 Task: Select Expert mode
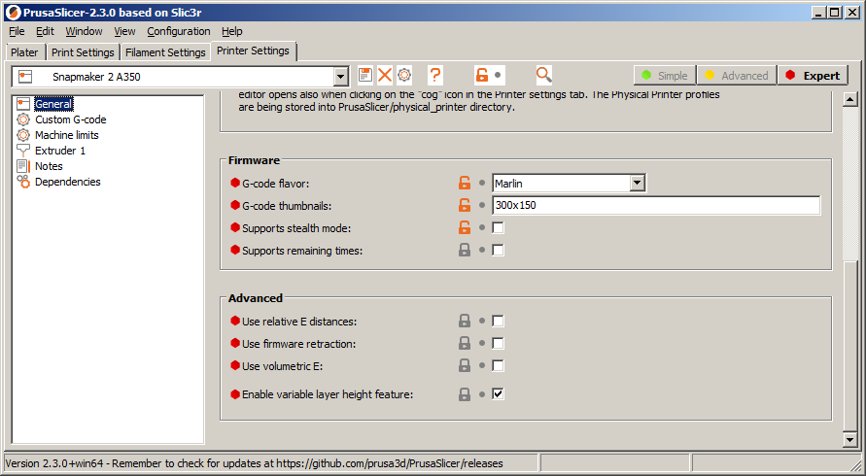click(813, 76)
